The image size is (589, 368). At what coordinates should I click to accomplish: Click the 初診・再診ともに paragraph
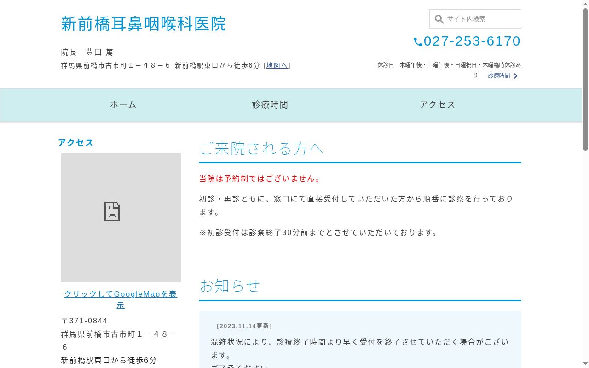[x=357, y=205]
